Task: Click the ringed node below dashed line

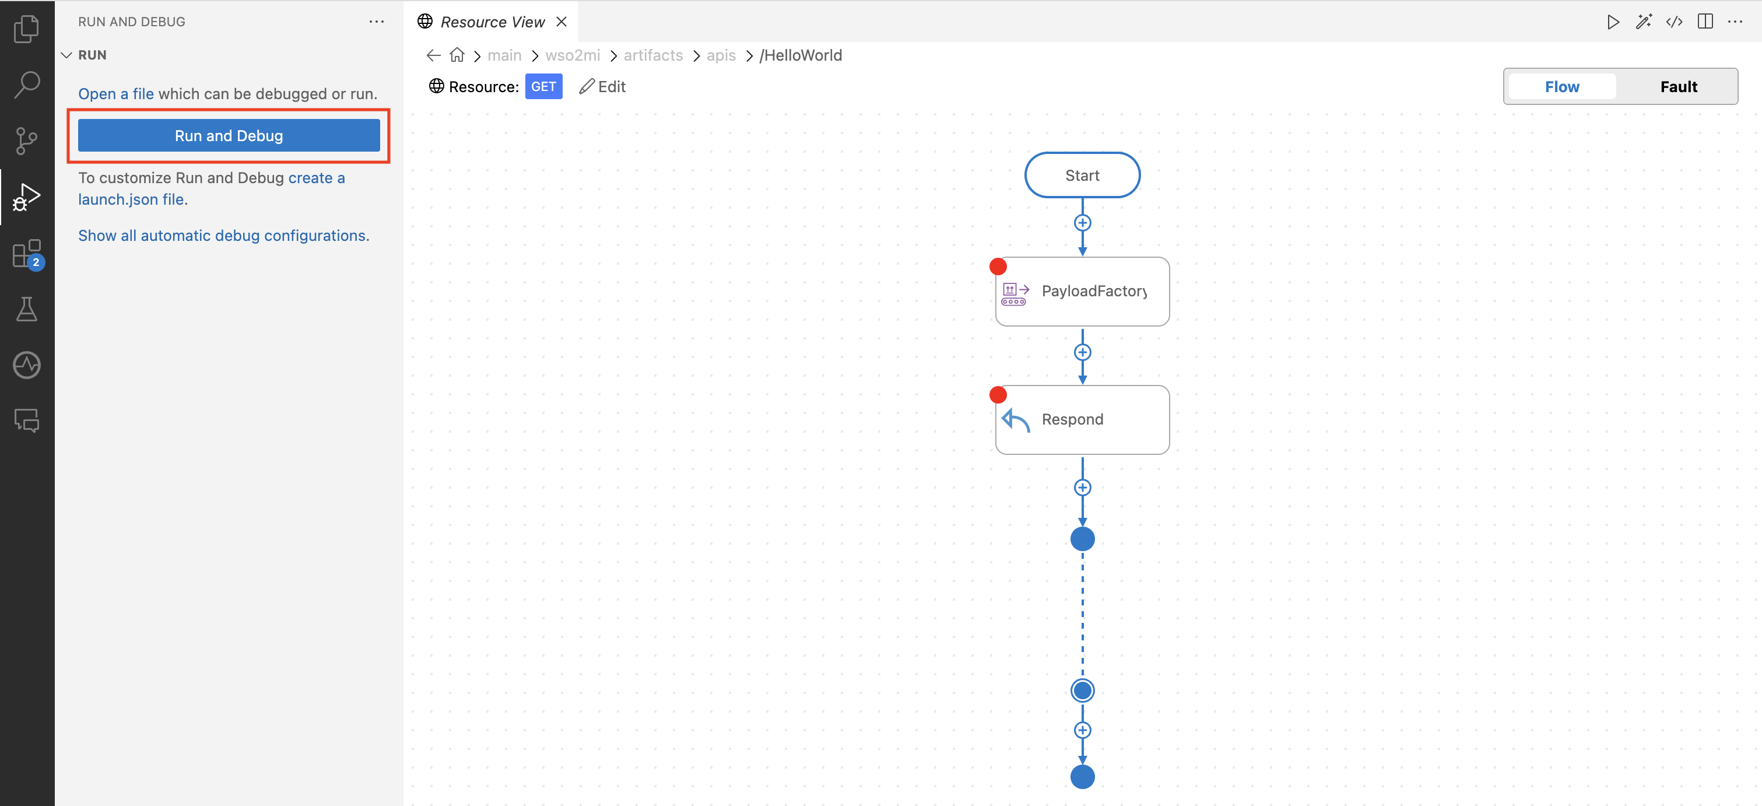Action: click(x=1082, y=691)
